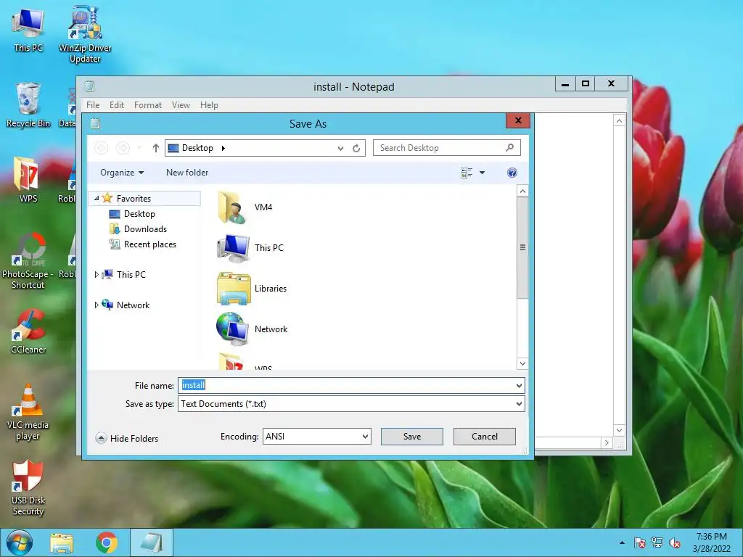Open view options dropdown arrow
Viewport: 743px width, 557px height.
point(482,173)
